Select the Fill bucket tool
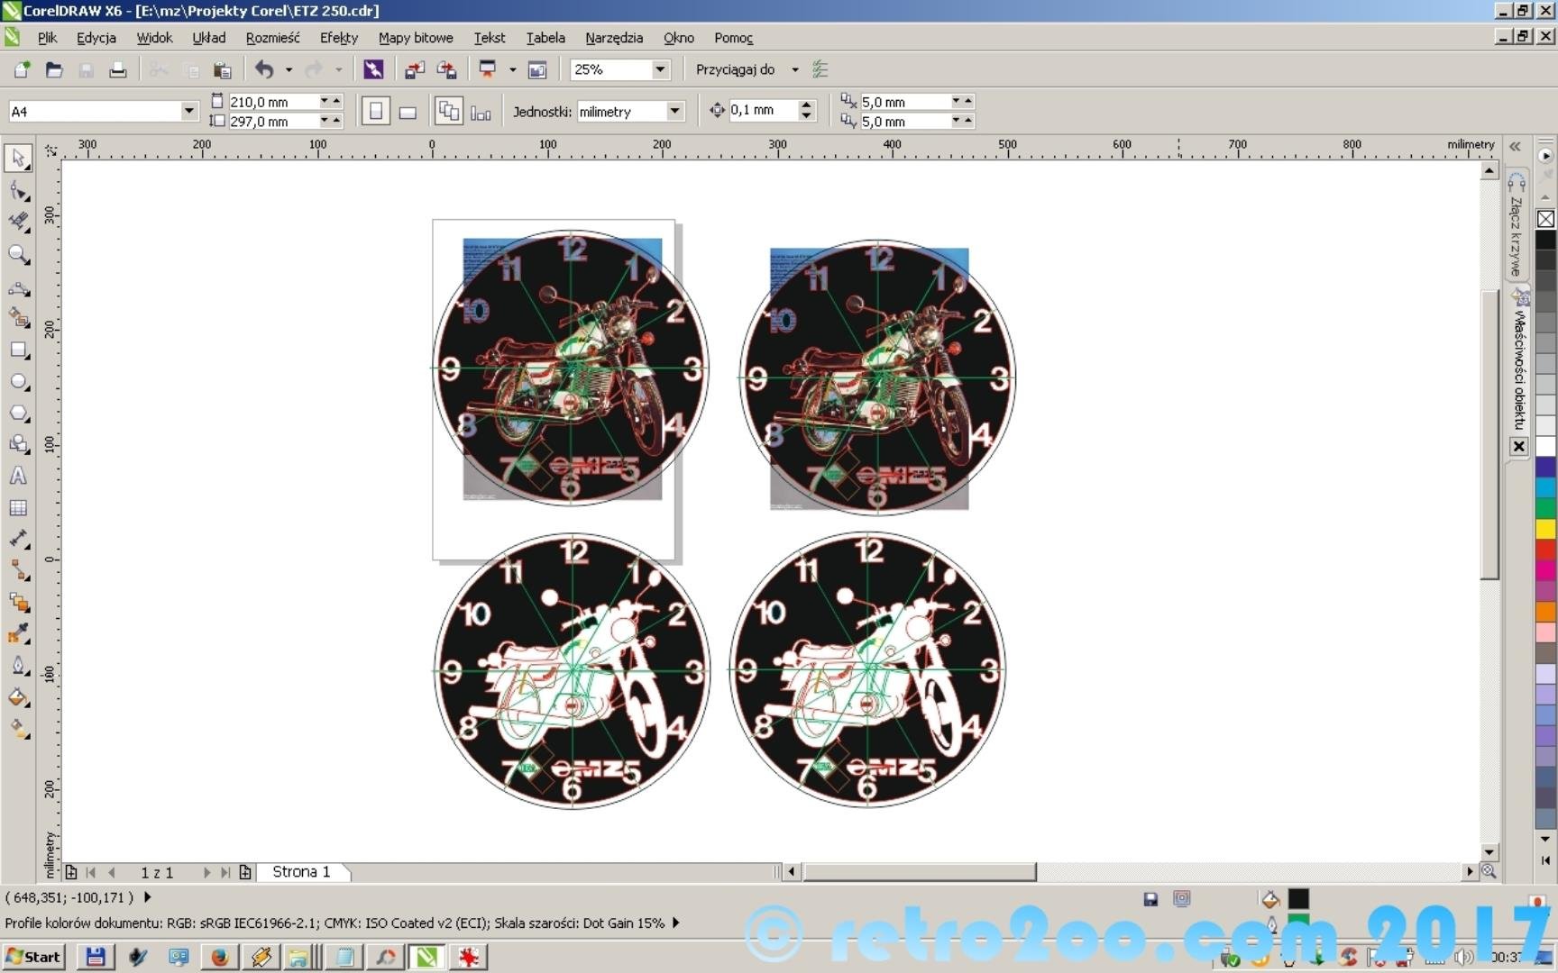This screenshot has height=973, width=1558. click(x=18, y=697)
